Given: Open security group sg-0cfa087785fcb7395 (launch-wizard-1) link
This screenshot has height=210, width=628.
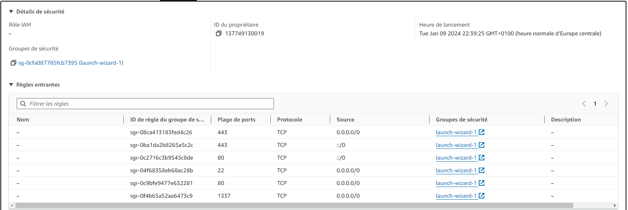Looking at the screenshot, I should (x=71, y=63).
